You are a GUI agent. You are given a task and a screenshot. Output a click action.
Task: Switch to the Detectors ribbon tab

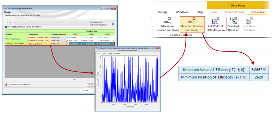coord(258,12)
